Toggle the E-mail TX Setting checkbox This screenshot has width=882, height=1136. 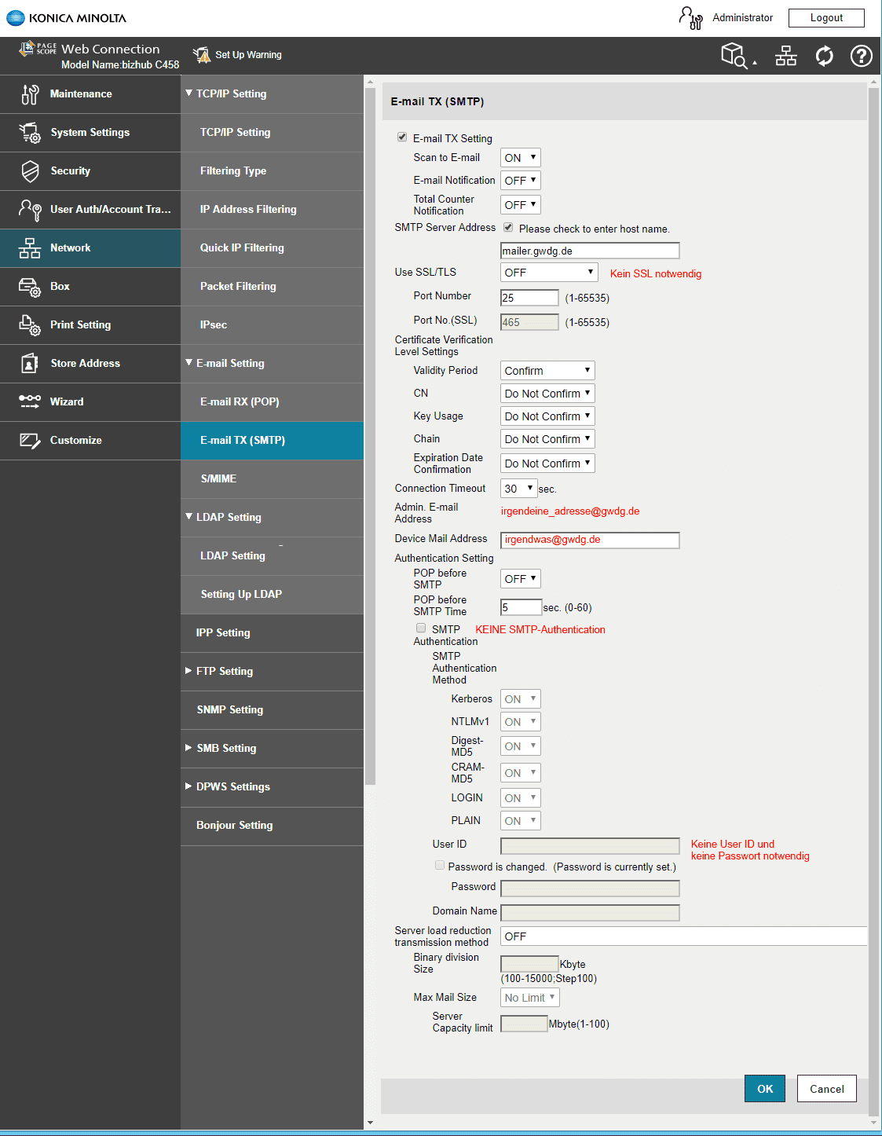pyautogui.click(x=402, y=137)
